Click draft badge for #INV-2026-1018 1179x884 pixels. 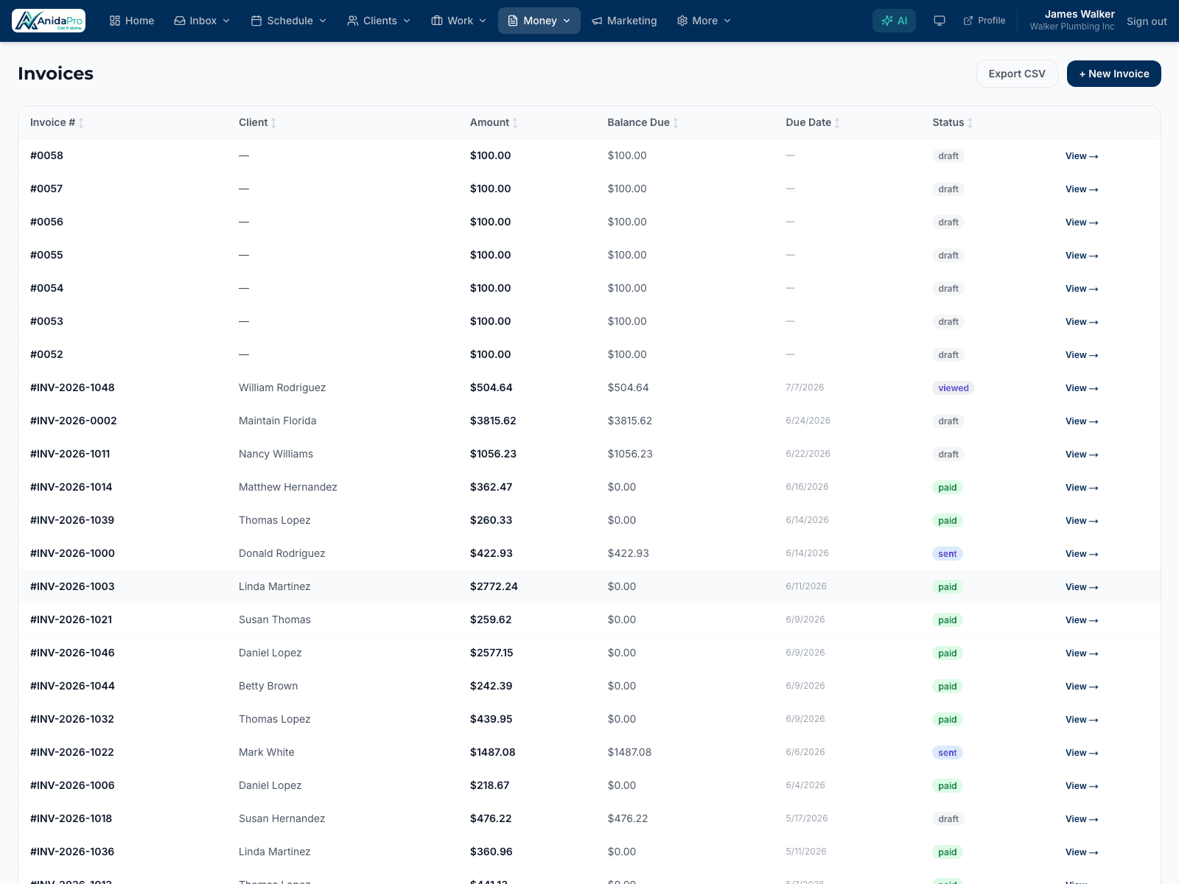click(x=948, y=819)
